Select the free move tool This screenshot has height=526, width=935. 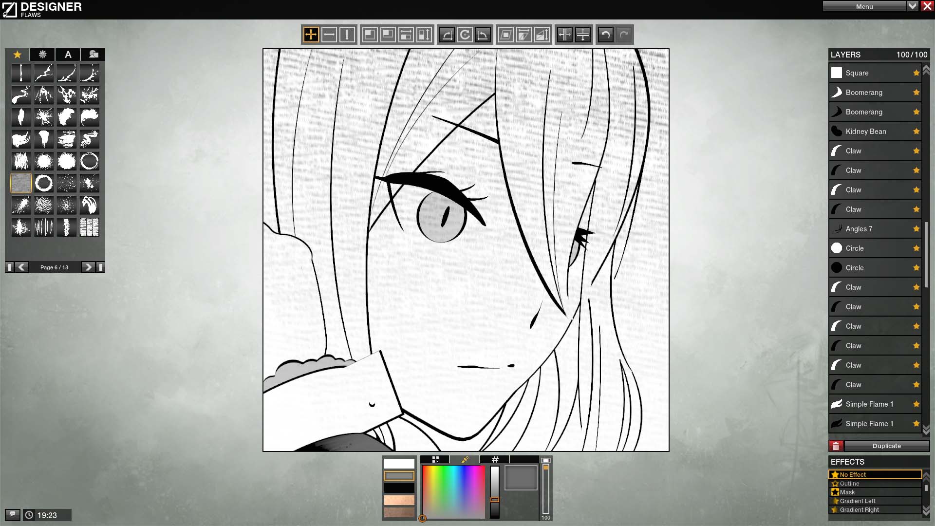[x=311, y=35]
